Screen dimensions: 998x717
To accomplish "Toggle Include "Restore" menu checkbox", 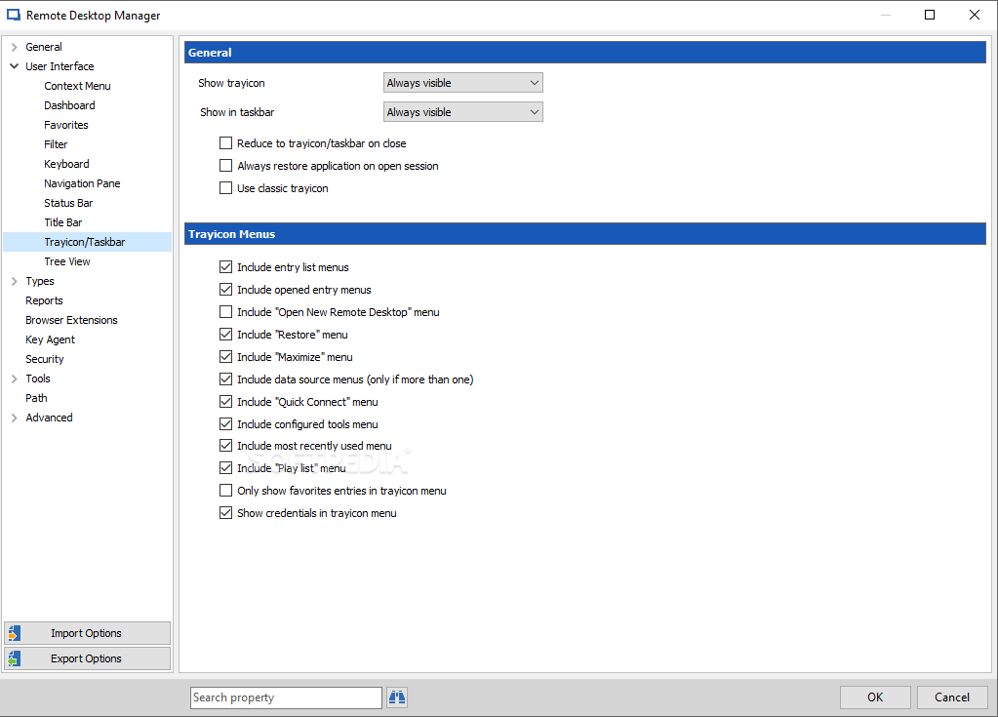I will (x=225, y=334).
